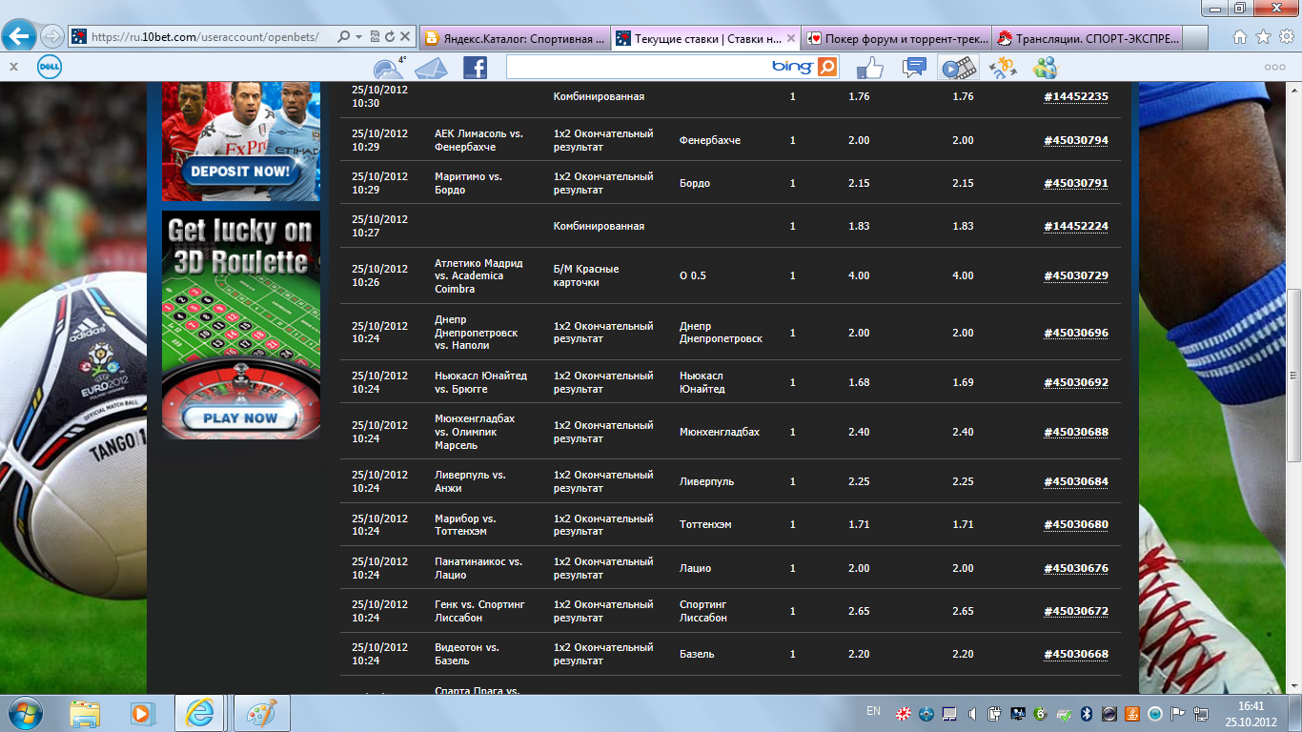
Task: Refresh the page with reload icon
Action: 390,37
